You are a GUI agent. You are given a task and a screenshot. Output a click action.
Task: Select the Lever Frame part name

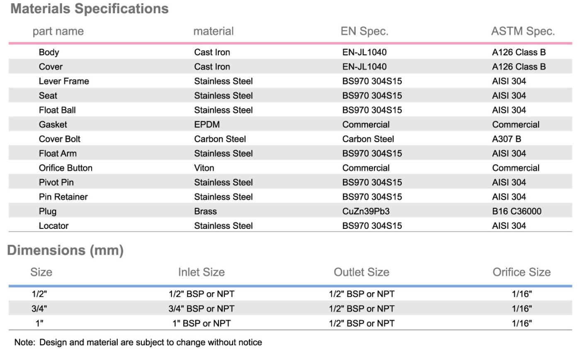[64, 81]
